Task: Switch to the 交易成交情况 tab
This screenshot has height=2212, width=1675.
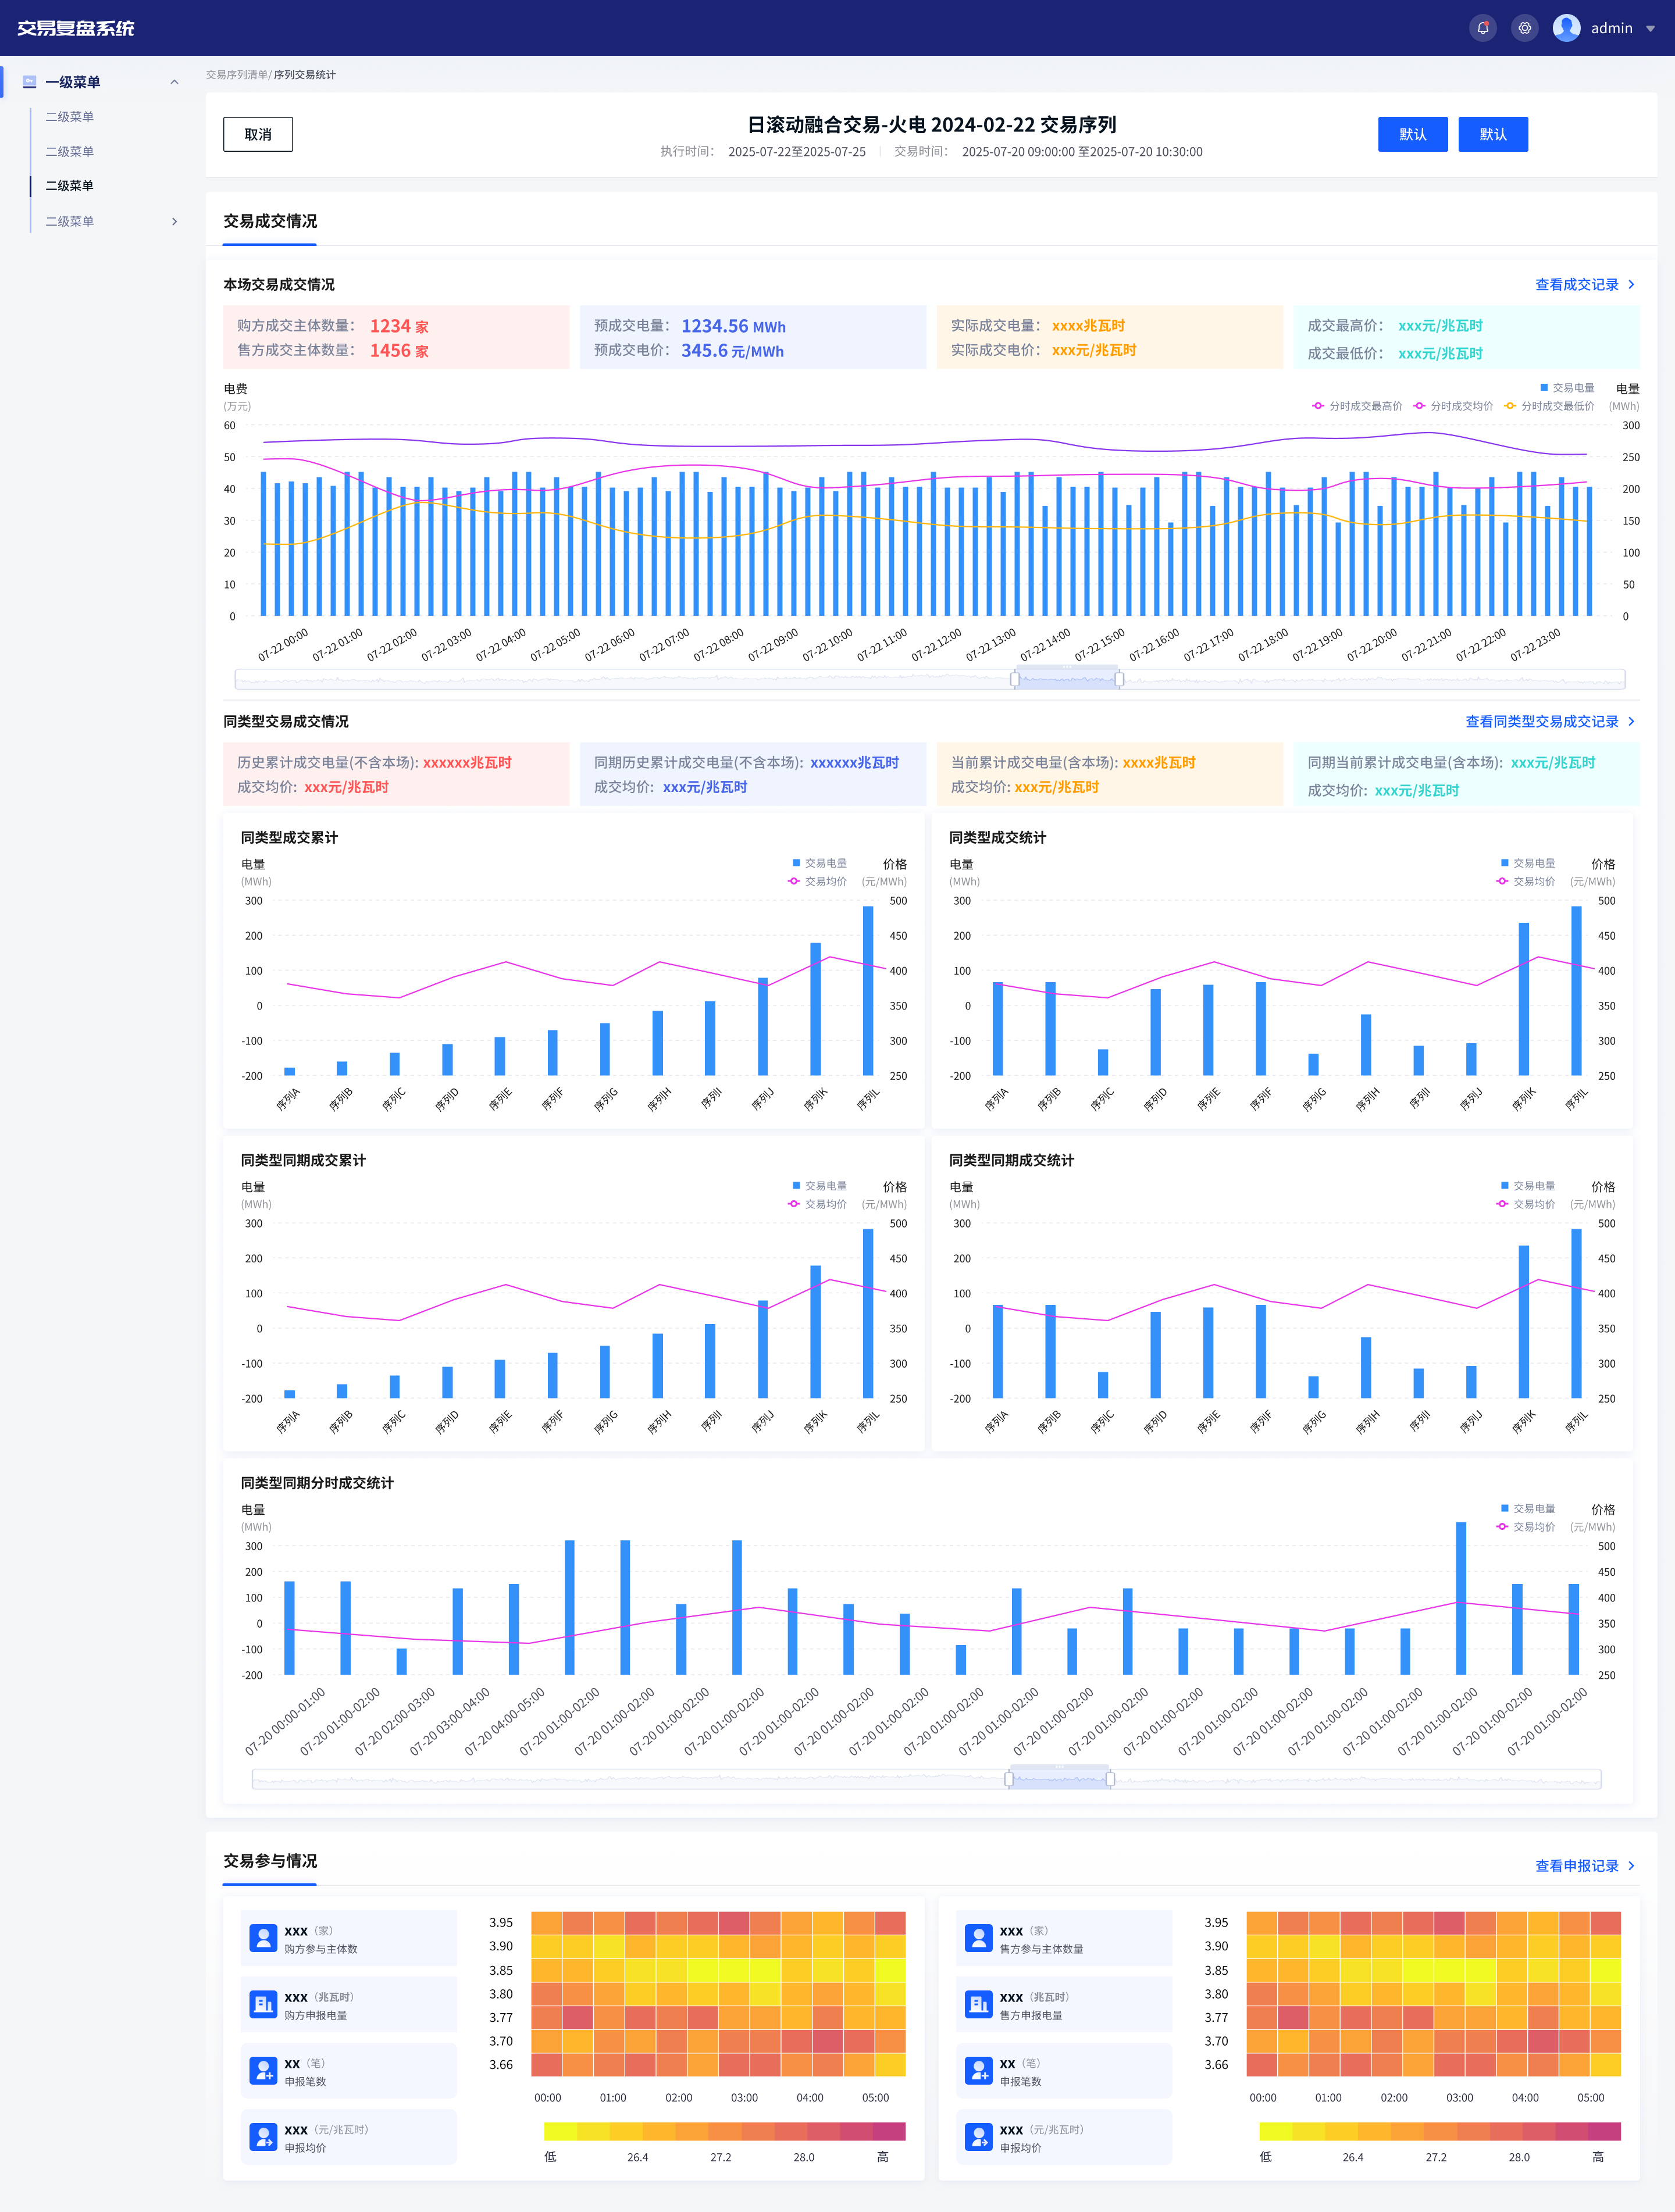Action: 270,221
